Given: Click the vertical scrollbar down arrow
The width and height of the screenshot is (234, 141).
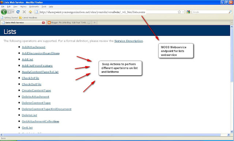Looking at the screenshot, I should 232,132.
